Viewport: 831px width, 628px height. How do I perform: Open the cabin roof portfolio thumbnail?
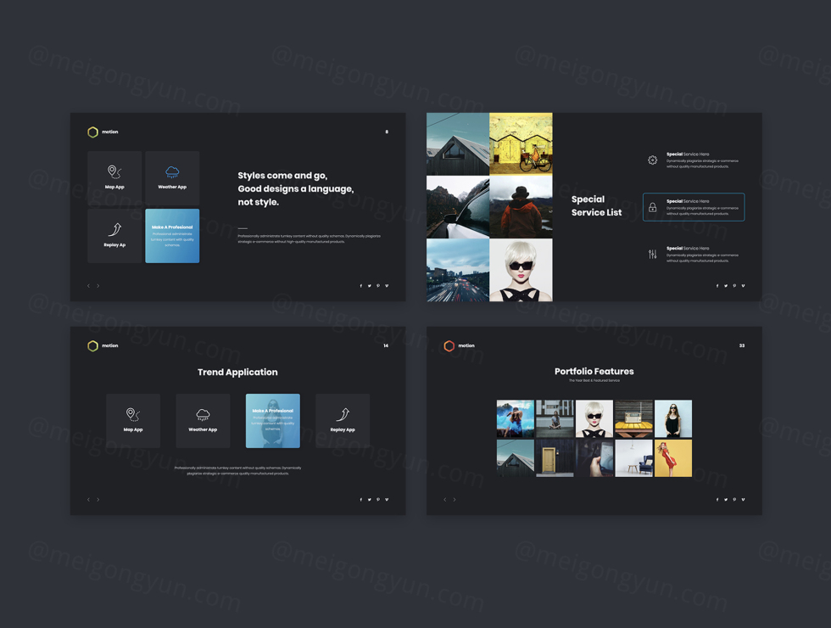pyautogui.click(x=516, y=458)
